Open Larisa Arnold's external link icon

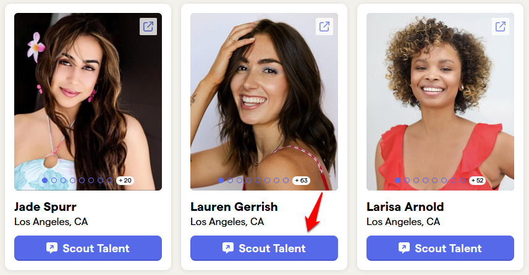[x=501, y=27]
